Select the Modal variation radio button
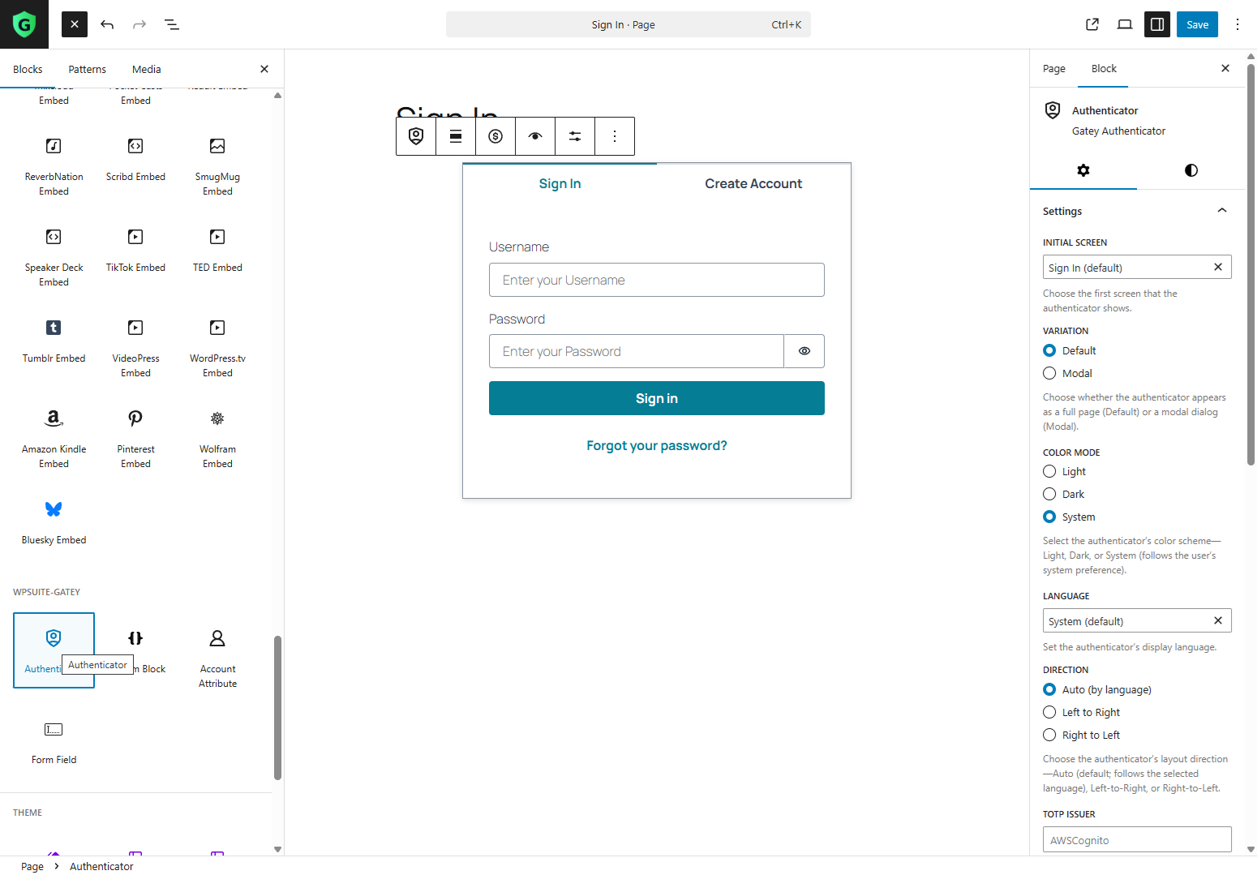The height and width of the screenshot is (875, 1257). click(1049, 373)
